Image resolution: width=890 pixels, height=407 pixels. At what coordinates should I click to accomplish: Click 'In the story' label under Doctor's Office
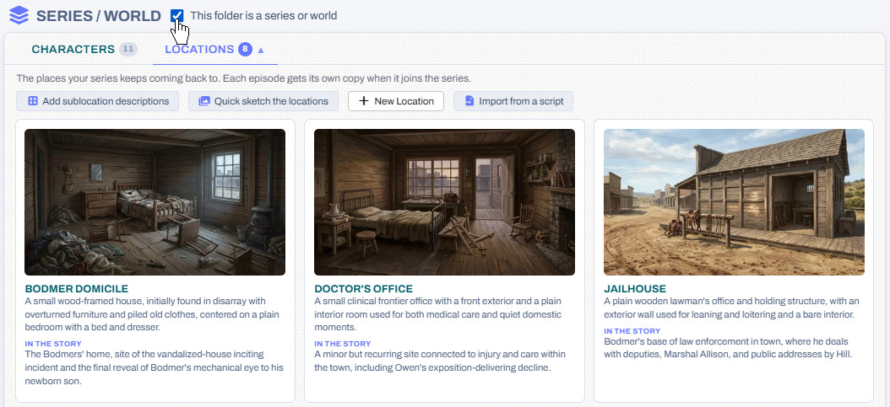(343, 344)
